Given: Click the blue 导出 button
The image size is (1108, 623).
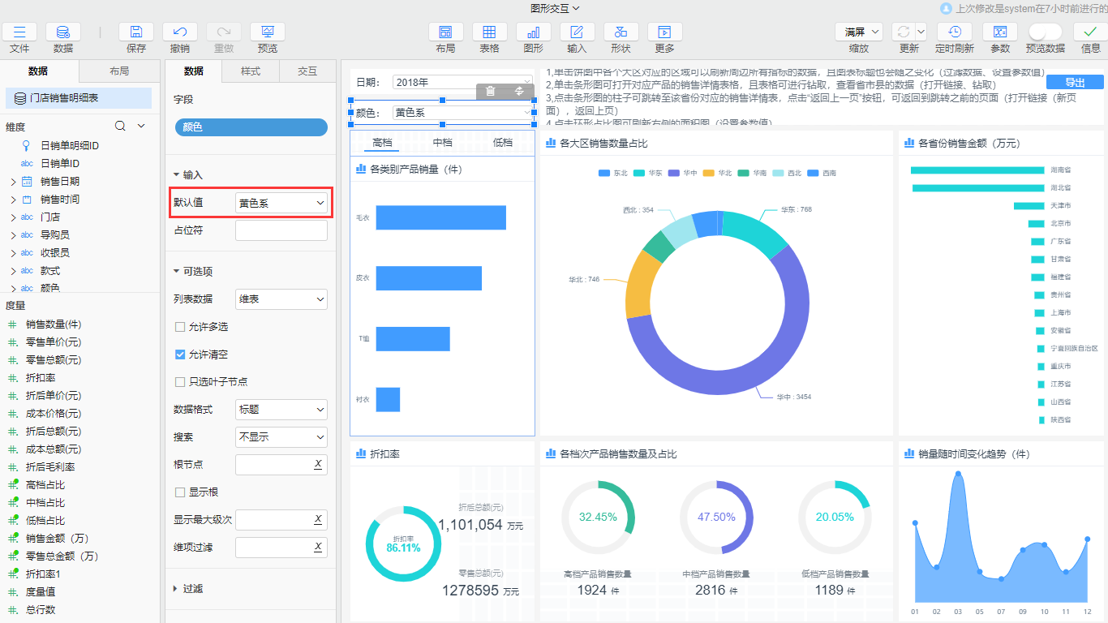Looking at the screenshot, I should [1074, 82].
